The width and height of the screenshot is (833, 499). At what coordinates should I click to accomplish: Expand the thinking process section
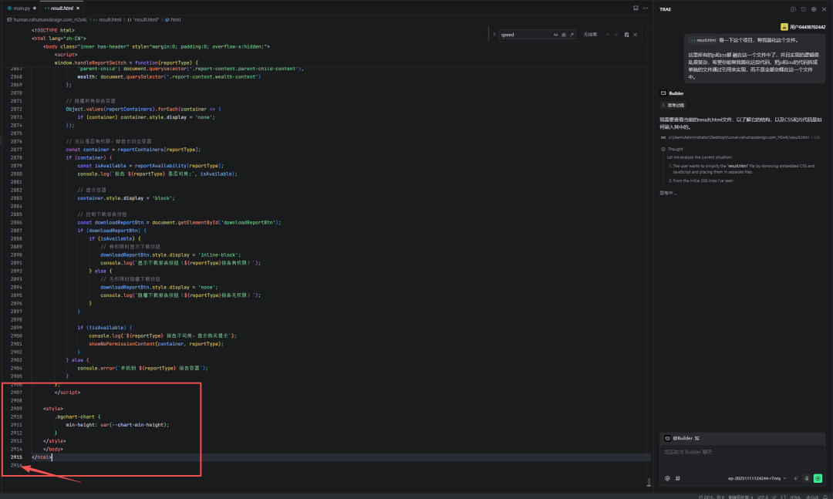[672, 105]
